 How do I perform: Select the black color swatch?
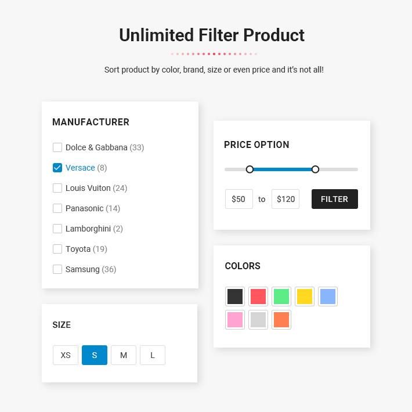pos(235,297)
